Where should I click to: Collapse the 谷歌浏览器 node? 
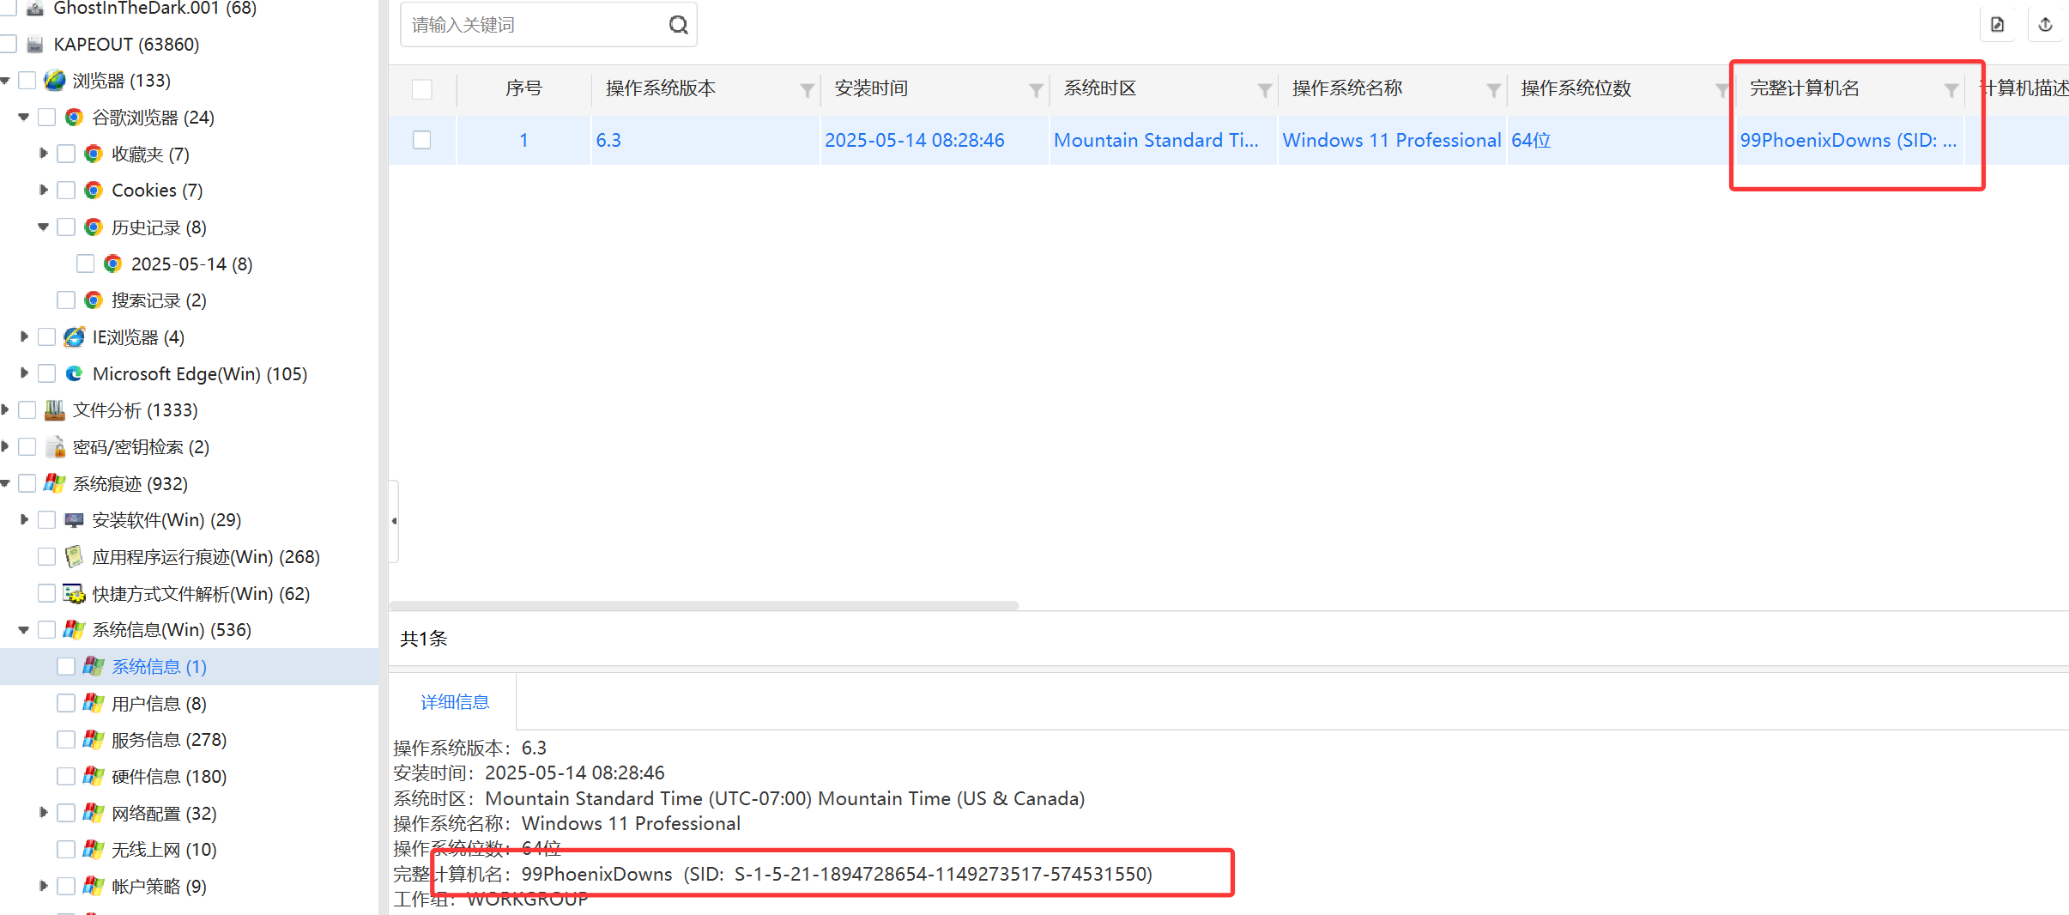24,117
